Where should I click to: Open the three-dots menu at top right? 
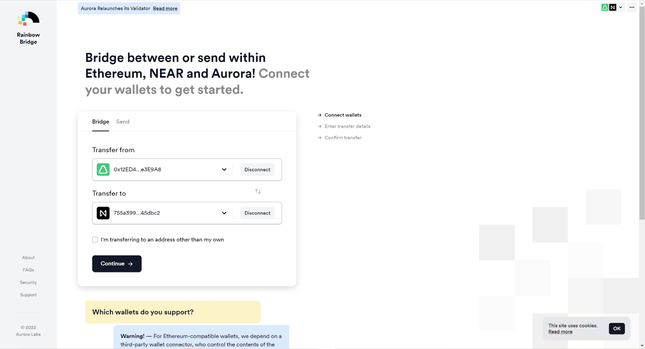pos(632,7)
